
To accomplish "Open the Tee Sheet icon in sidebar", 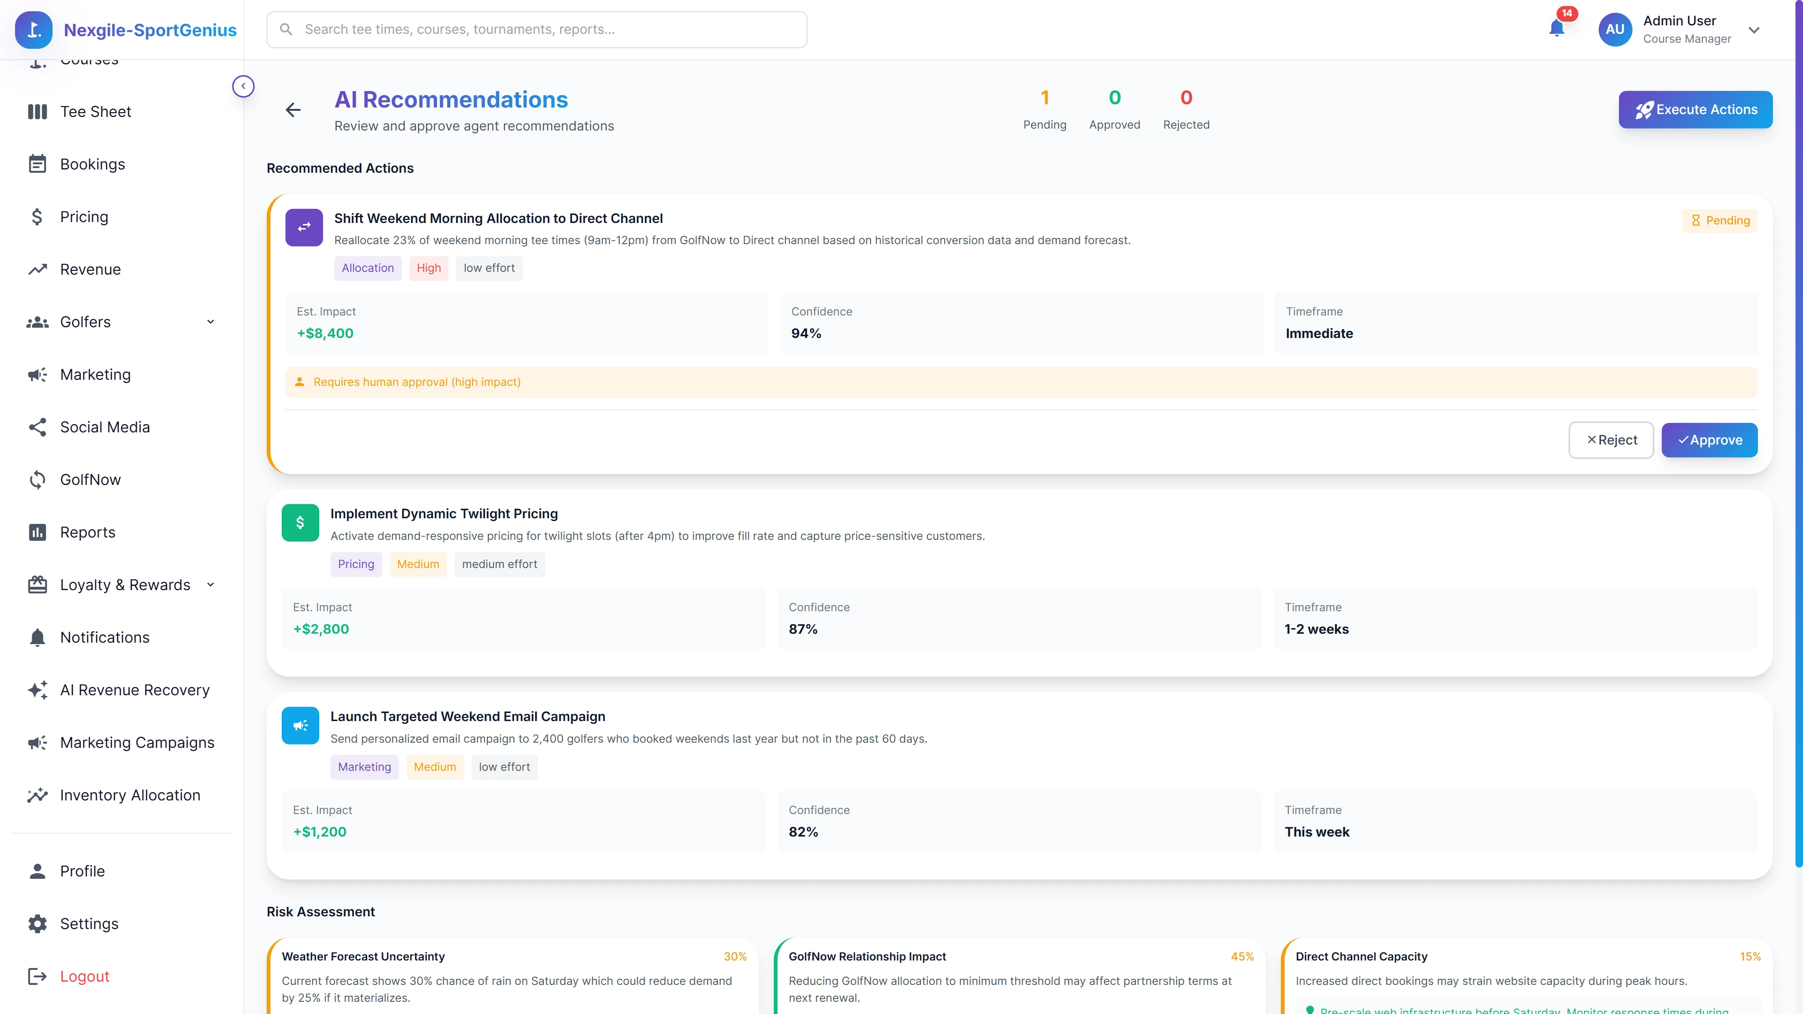I will point(37,111).
